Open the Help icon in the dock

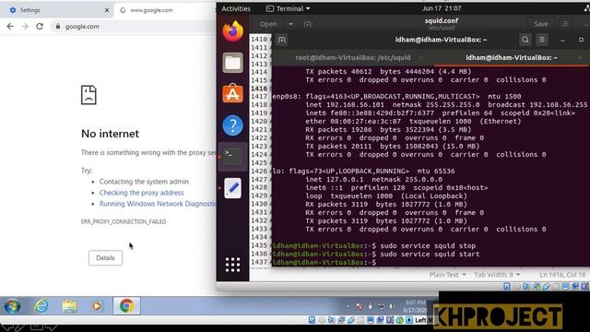point(232,125)
